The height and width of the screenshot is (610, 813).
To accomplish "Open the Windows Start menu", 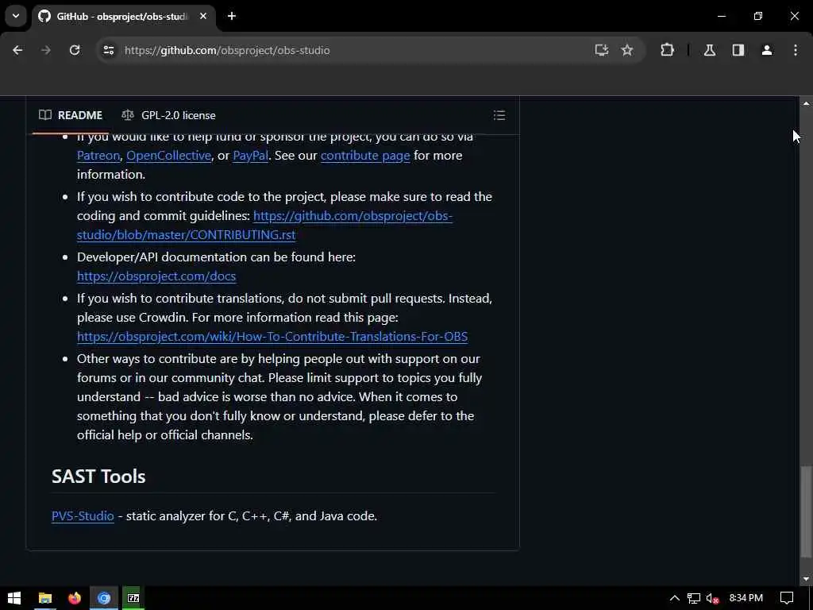I will point(14,598).
